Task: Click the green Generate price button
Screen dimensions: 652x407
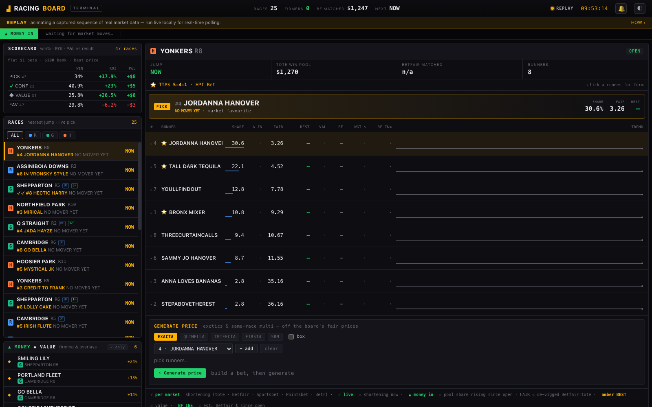Action: 180,373
